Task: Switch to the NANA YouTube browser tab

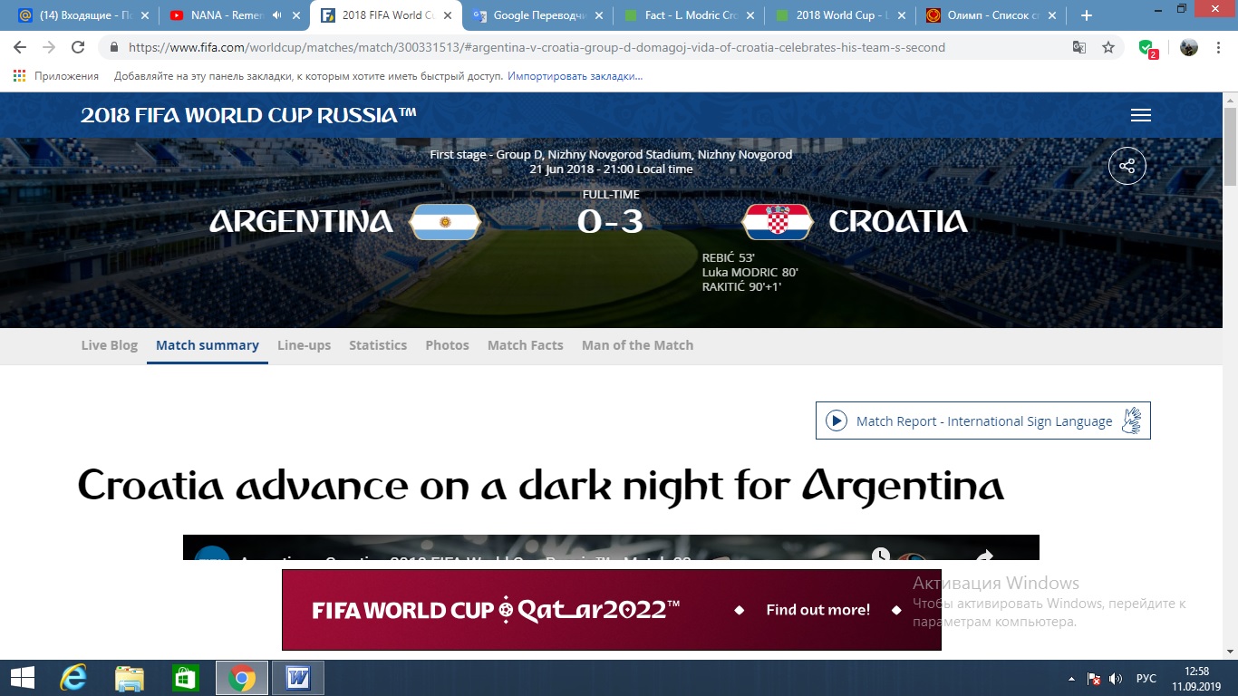Action: (x=234, y=15)
